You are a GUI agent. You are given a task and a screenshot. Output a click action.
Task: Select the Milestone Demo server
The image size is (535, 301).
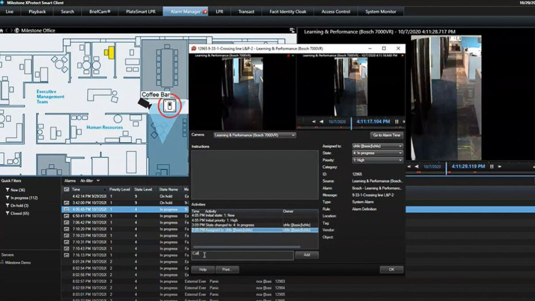coord(18,263)
